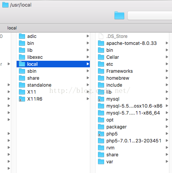172x173 pixels.
Task: Select the 'opt' folder name
Action: (x=110, y=120)
